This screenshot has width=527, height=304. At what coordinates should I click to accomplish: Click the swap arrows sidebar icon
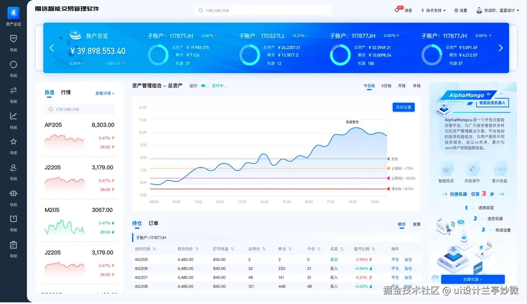coord(14,90)
